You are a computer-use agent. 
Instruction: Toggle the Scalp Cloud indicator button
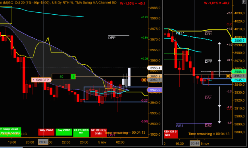(x=10, y=129)
